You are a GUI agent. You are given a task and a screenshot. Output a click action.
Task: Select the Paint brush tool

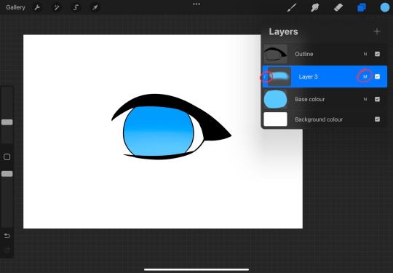click(x=292, y=7)
